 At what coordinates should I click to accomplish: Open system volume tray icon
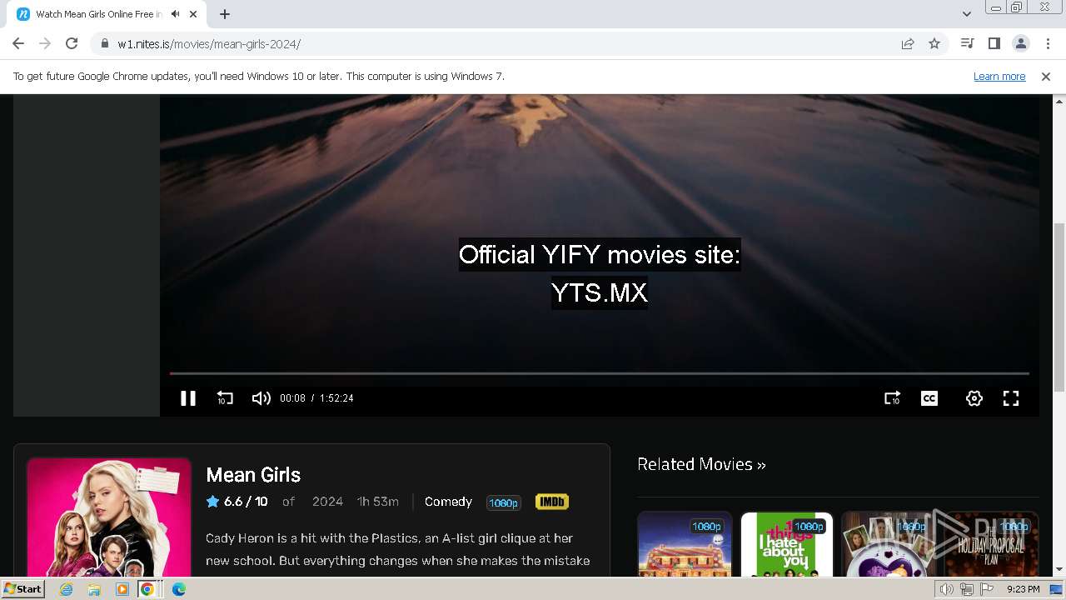(946, 589)
